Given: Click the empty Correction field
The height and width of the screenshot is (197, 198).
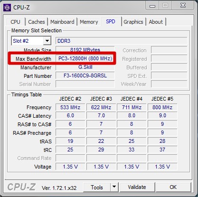Looking at the screenshot, I should [x=169, y=50].
